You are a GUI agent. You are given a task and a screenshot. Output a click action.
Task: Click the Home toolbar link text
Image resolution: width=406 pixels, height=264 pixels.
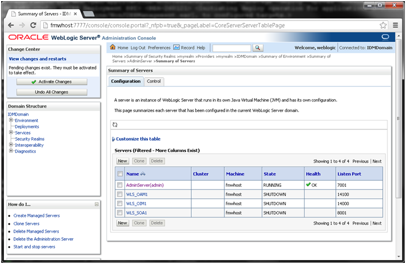pos(123,48)
